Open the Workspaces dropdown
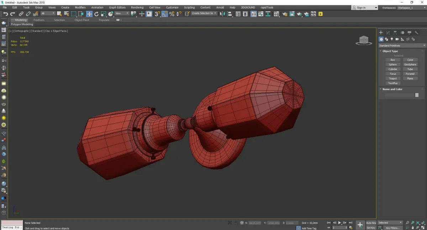Viewport: 427px width, 230px height. point(411,7)
